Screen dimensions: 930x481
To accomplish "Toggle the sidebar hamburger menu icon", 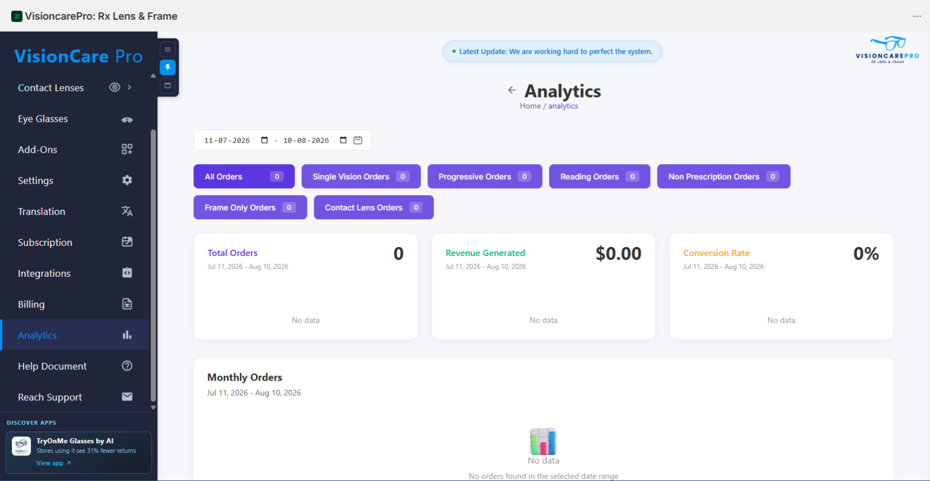I will point(168,50).
